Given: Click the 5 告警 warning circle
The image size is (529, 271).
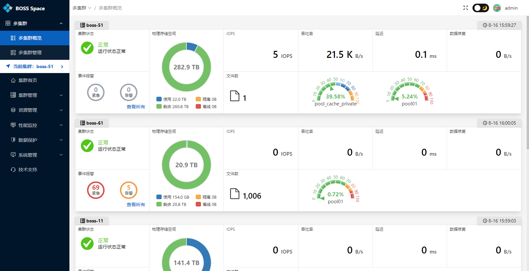Looking at the screenshot, I should click(129, 190).
